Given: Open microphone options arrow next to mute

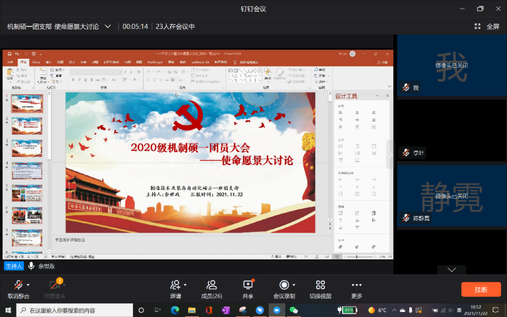Looking at the screenshot, I should pos(28,285).
